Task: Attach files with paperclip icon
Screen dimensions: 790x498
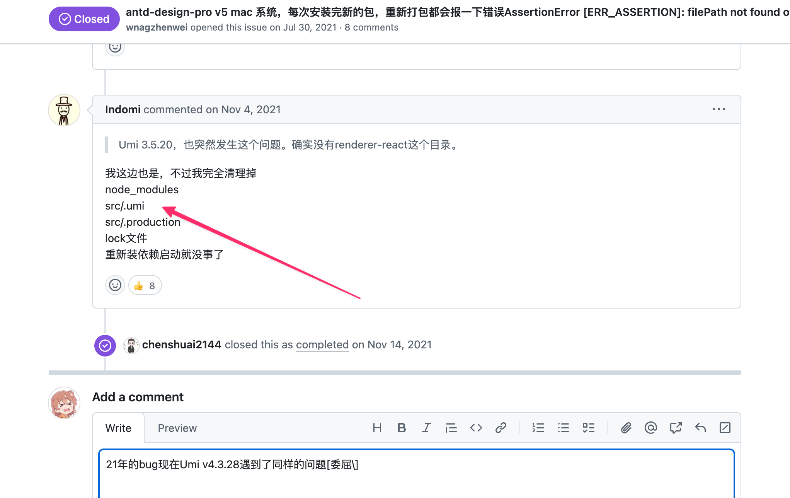Action: click(x=626, y=428)
